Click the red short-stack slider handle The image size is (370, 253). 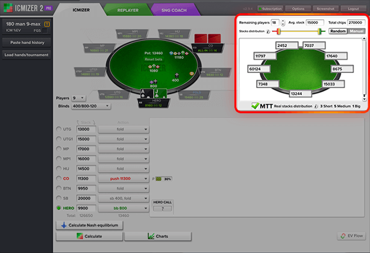coord(278,31)
